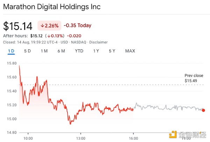
Task: Click the -0.35 Today change text
Action: pyautogui.click(x=77, y=26)
